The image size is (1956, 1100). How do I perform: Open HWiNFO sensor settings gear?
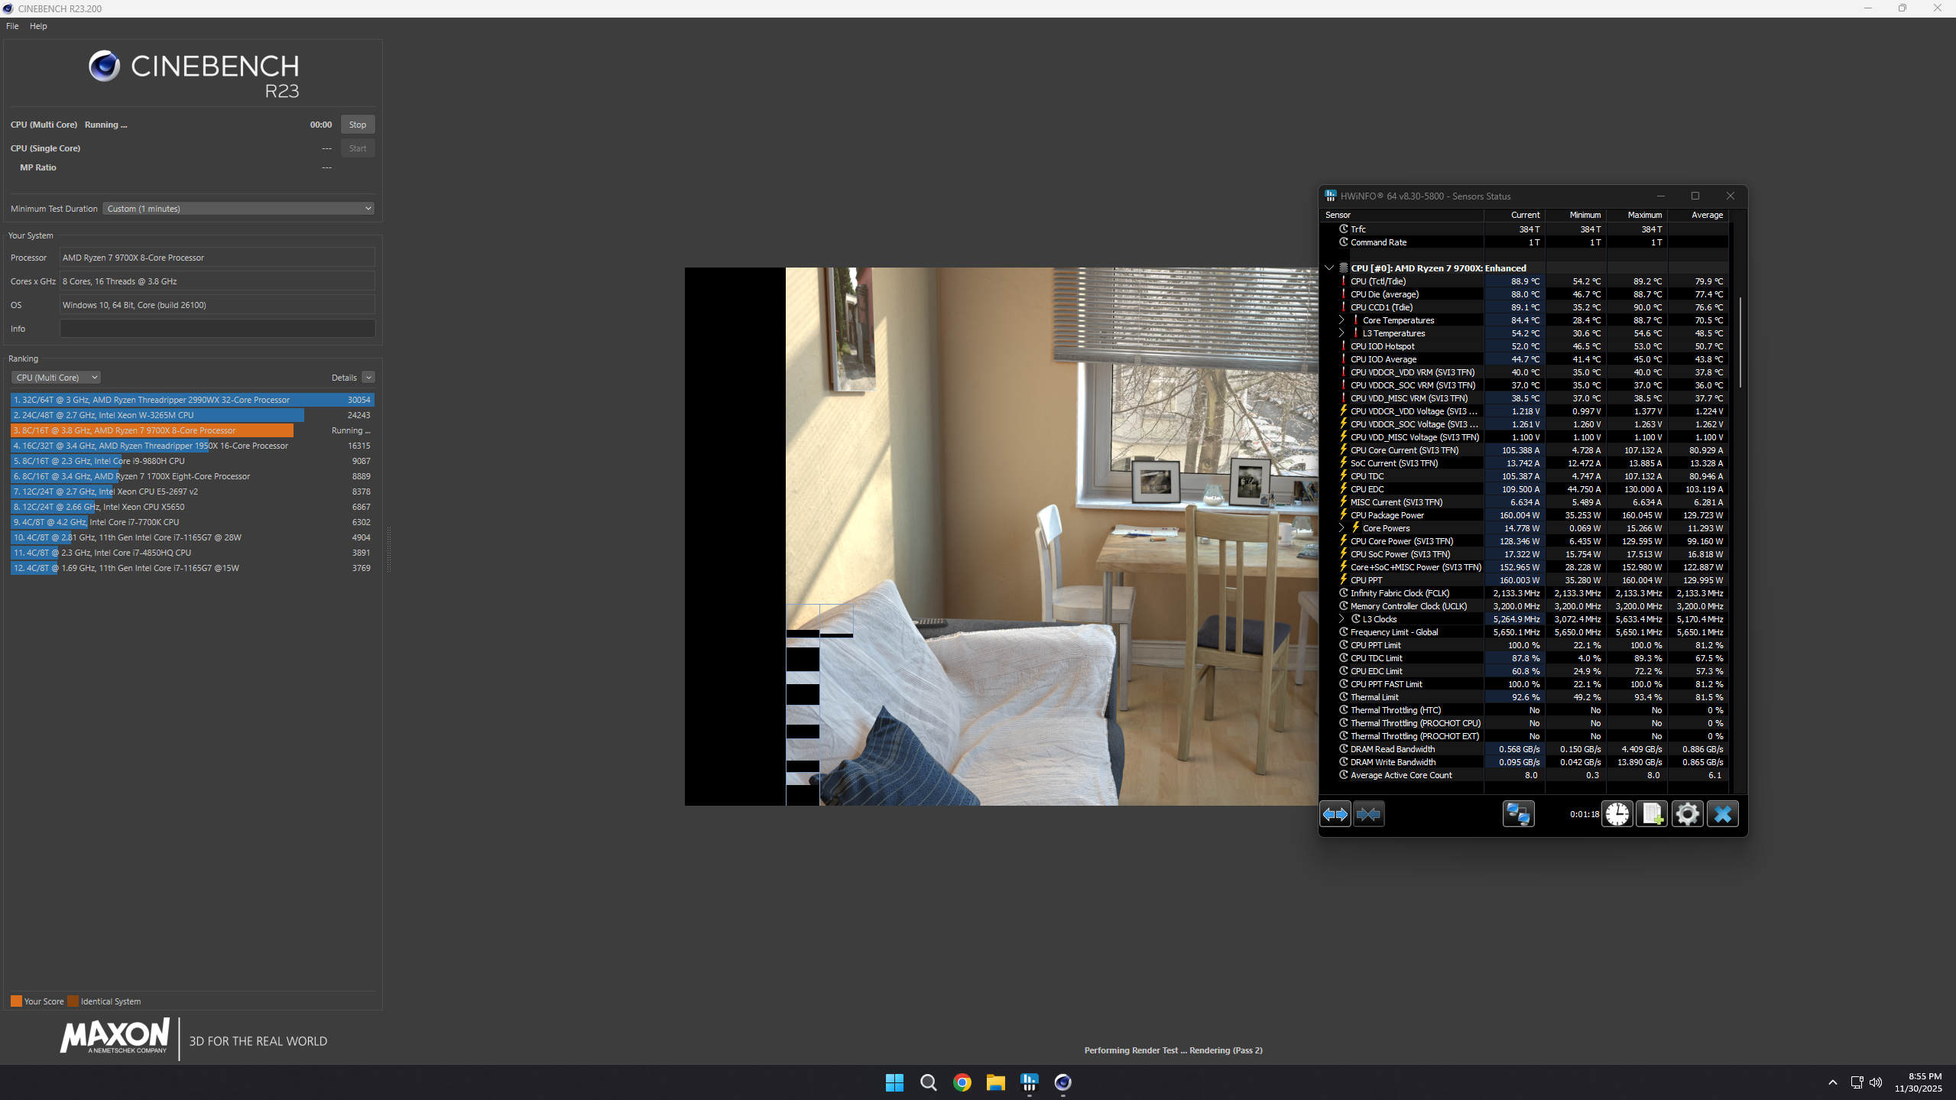1687,814
